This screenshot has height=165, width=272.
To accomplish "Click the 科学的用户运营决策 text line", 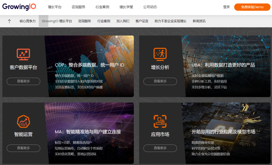I will 206,148.
